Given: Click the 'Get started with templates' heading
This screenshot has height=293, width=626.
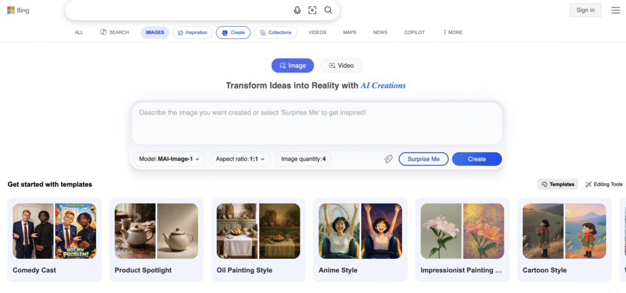Looking at the screenshot, I should (x=50, y=184).
